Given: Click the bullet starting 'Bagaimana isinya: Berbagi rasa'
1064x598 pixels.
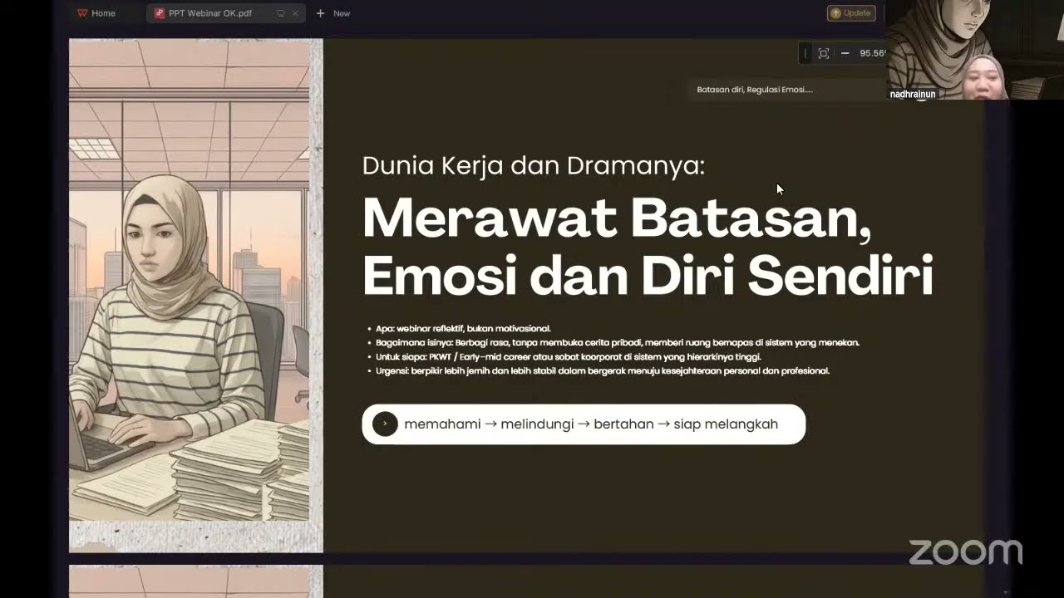Looking at the screenshot, I should coord(617,342).
